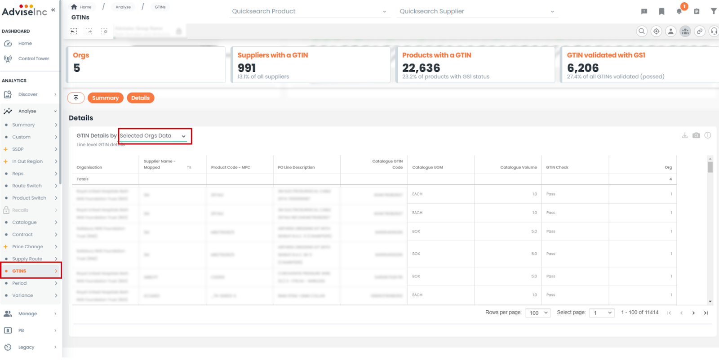Go to the previous table page
This screenshot has width=719, height=362.
point(681,313)
